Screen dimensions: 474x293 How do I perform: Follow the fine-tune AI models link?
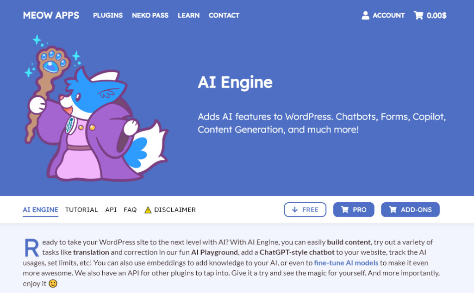tap(346, 262)
